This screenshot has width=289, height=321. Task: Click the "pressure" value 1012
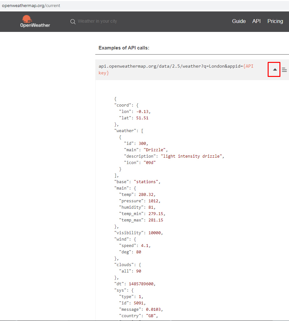tap(153, 201)
